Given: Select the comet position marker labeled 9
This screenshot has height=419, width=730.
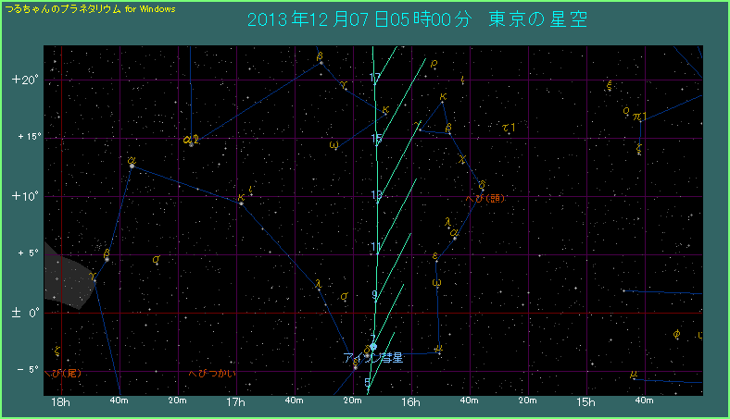Looking at the screenshot, I should pyautogui.click(x=375, y=295).
